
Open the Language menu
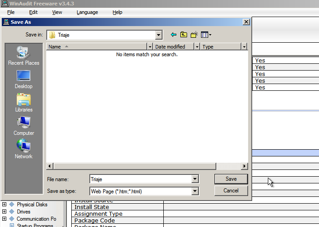[87, 12]
